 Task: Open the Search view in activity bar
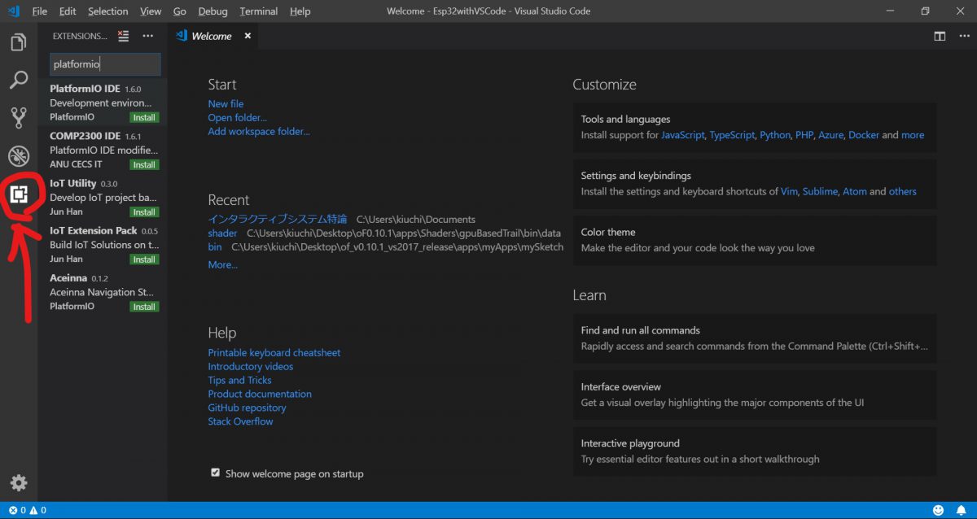(x=18, y=80)
